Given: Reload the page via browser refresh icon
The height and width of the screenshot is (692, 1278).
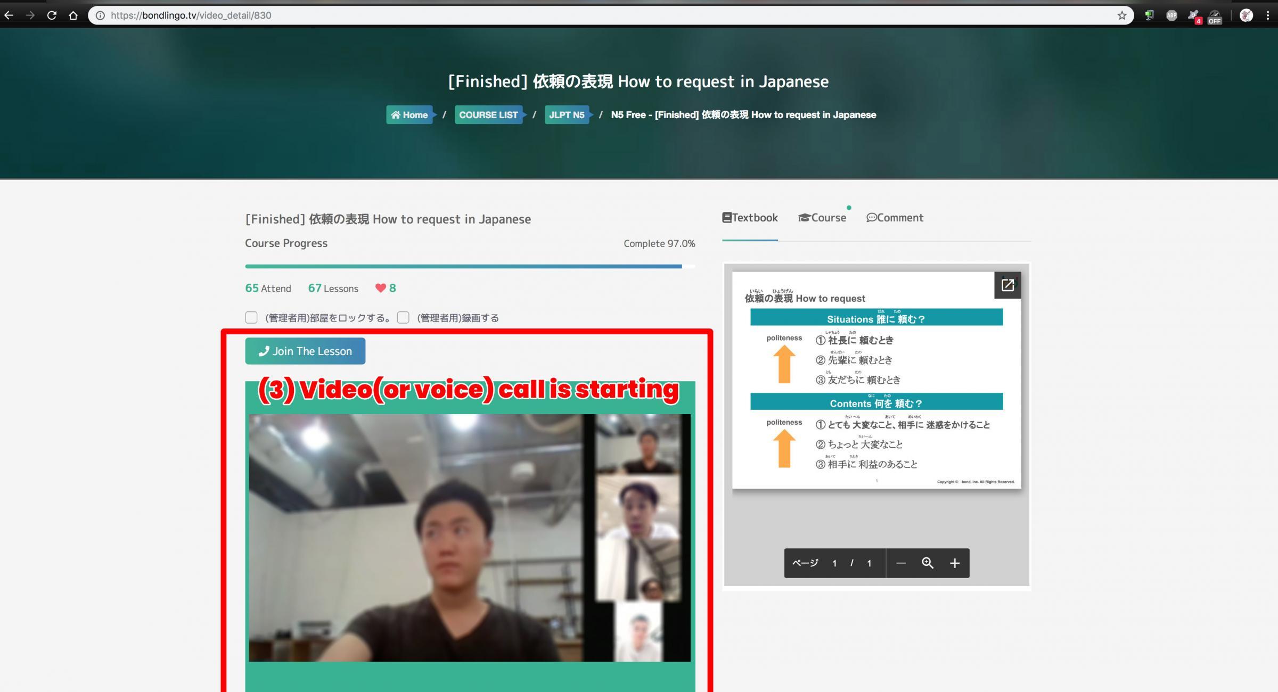Looking at the screenshot, I should (52, 15).
